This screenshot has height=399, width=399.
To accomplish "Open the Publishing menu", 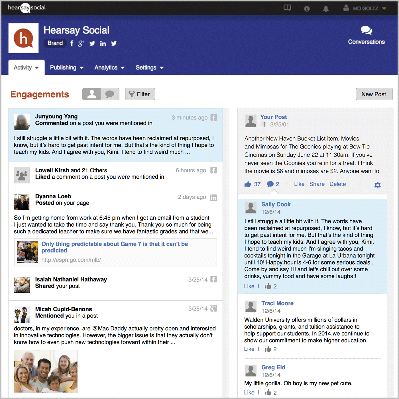I will coord(67,68).
